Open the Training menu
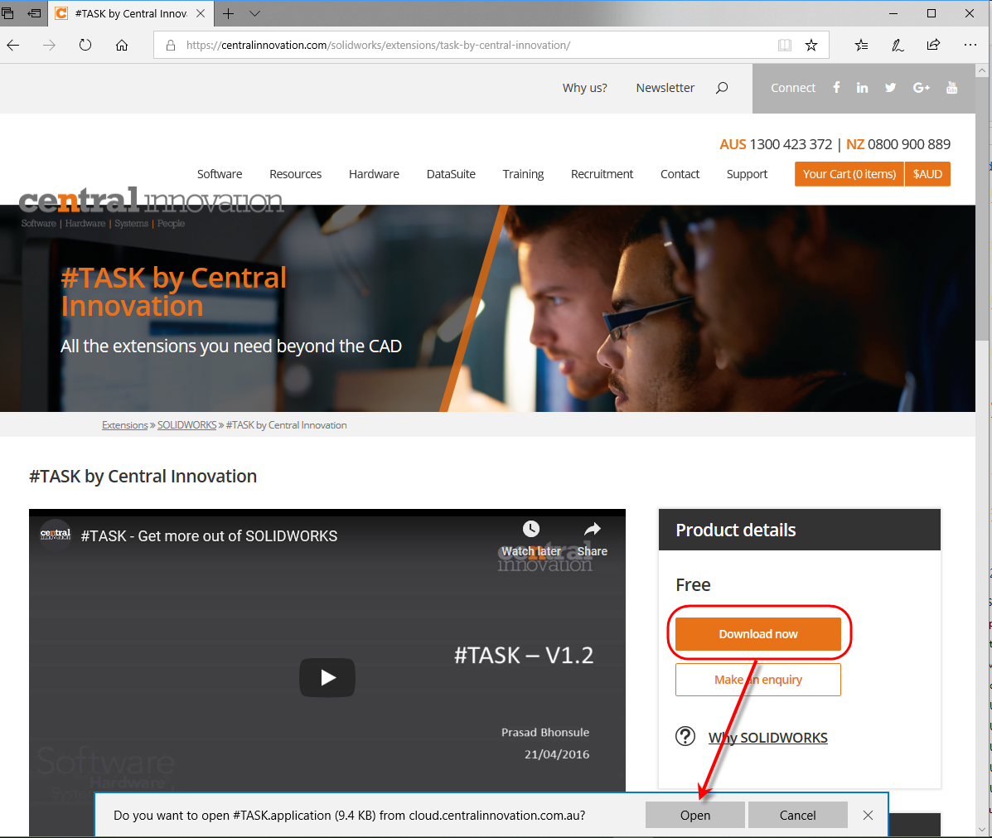Image resolution: width=992 pixels, height=838 pixels. (523, 174)
